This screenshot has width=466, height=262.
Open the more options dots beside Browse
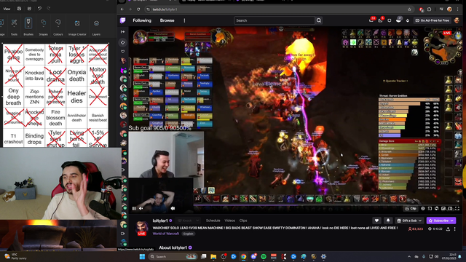tap(184, 20)
